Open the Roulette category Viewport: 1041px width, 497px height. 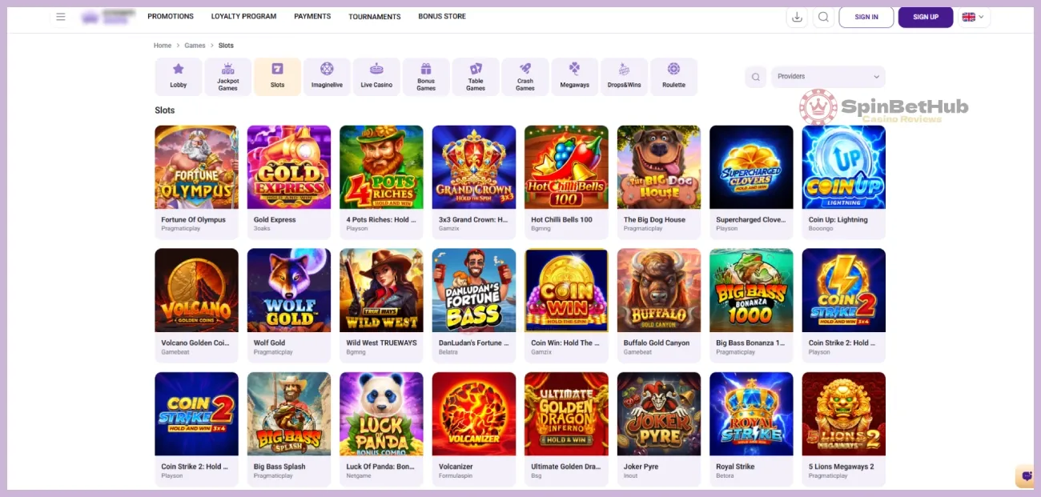tap(674, 77)
